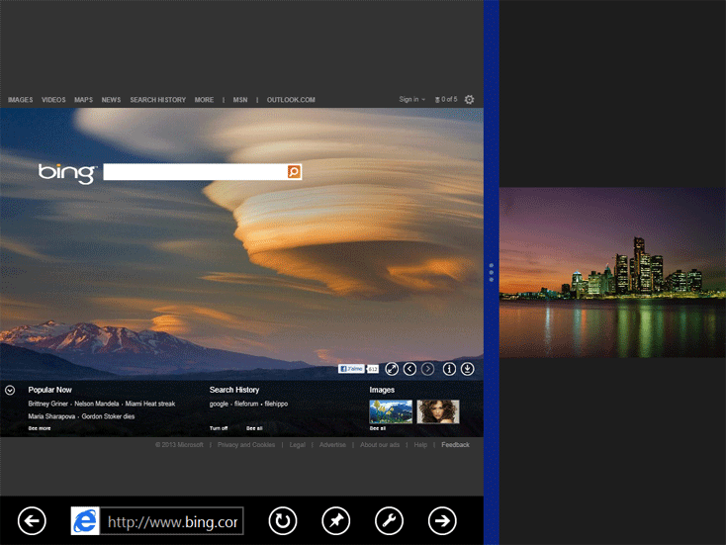
Task: Collapse the Popular Now bottom panel
Action: 10,390
